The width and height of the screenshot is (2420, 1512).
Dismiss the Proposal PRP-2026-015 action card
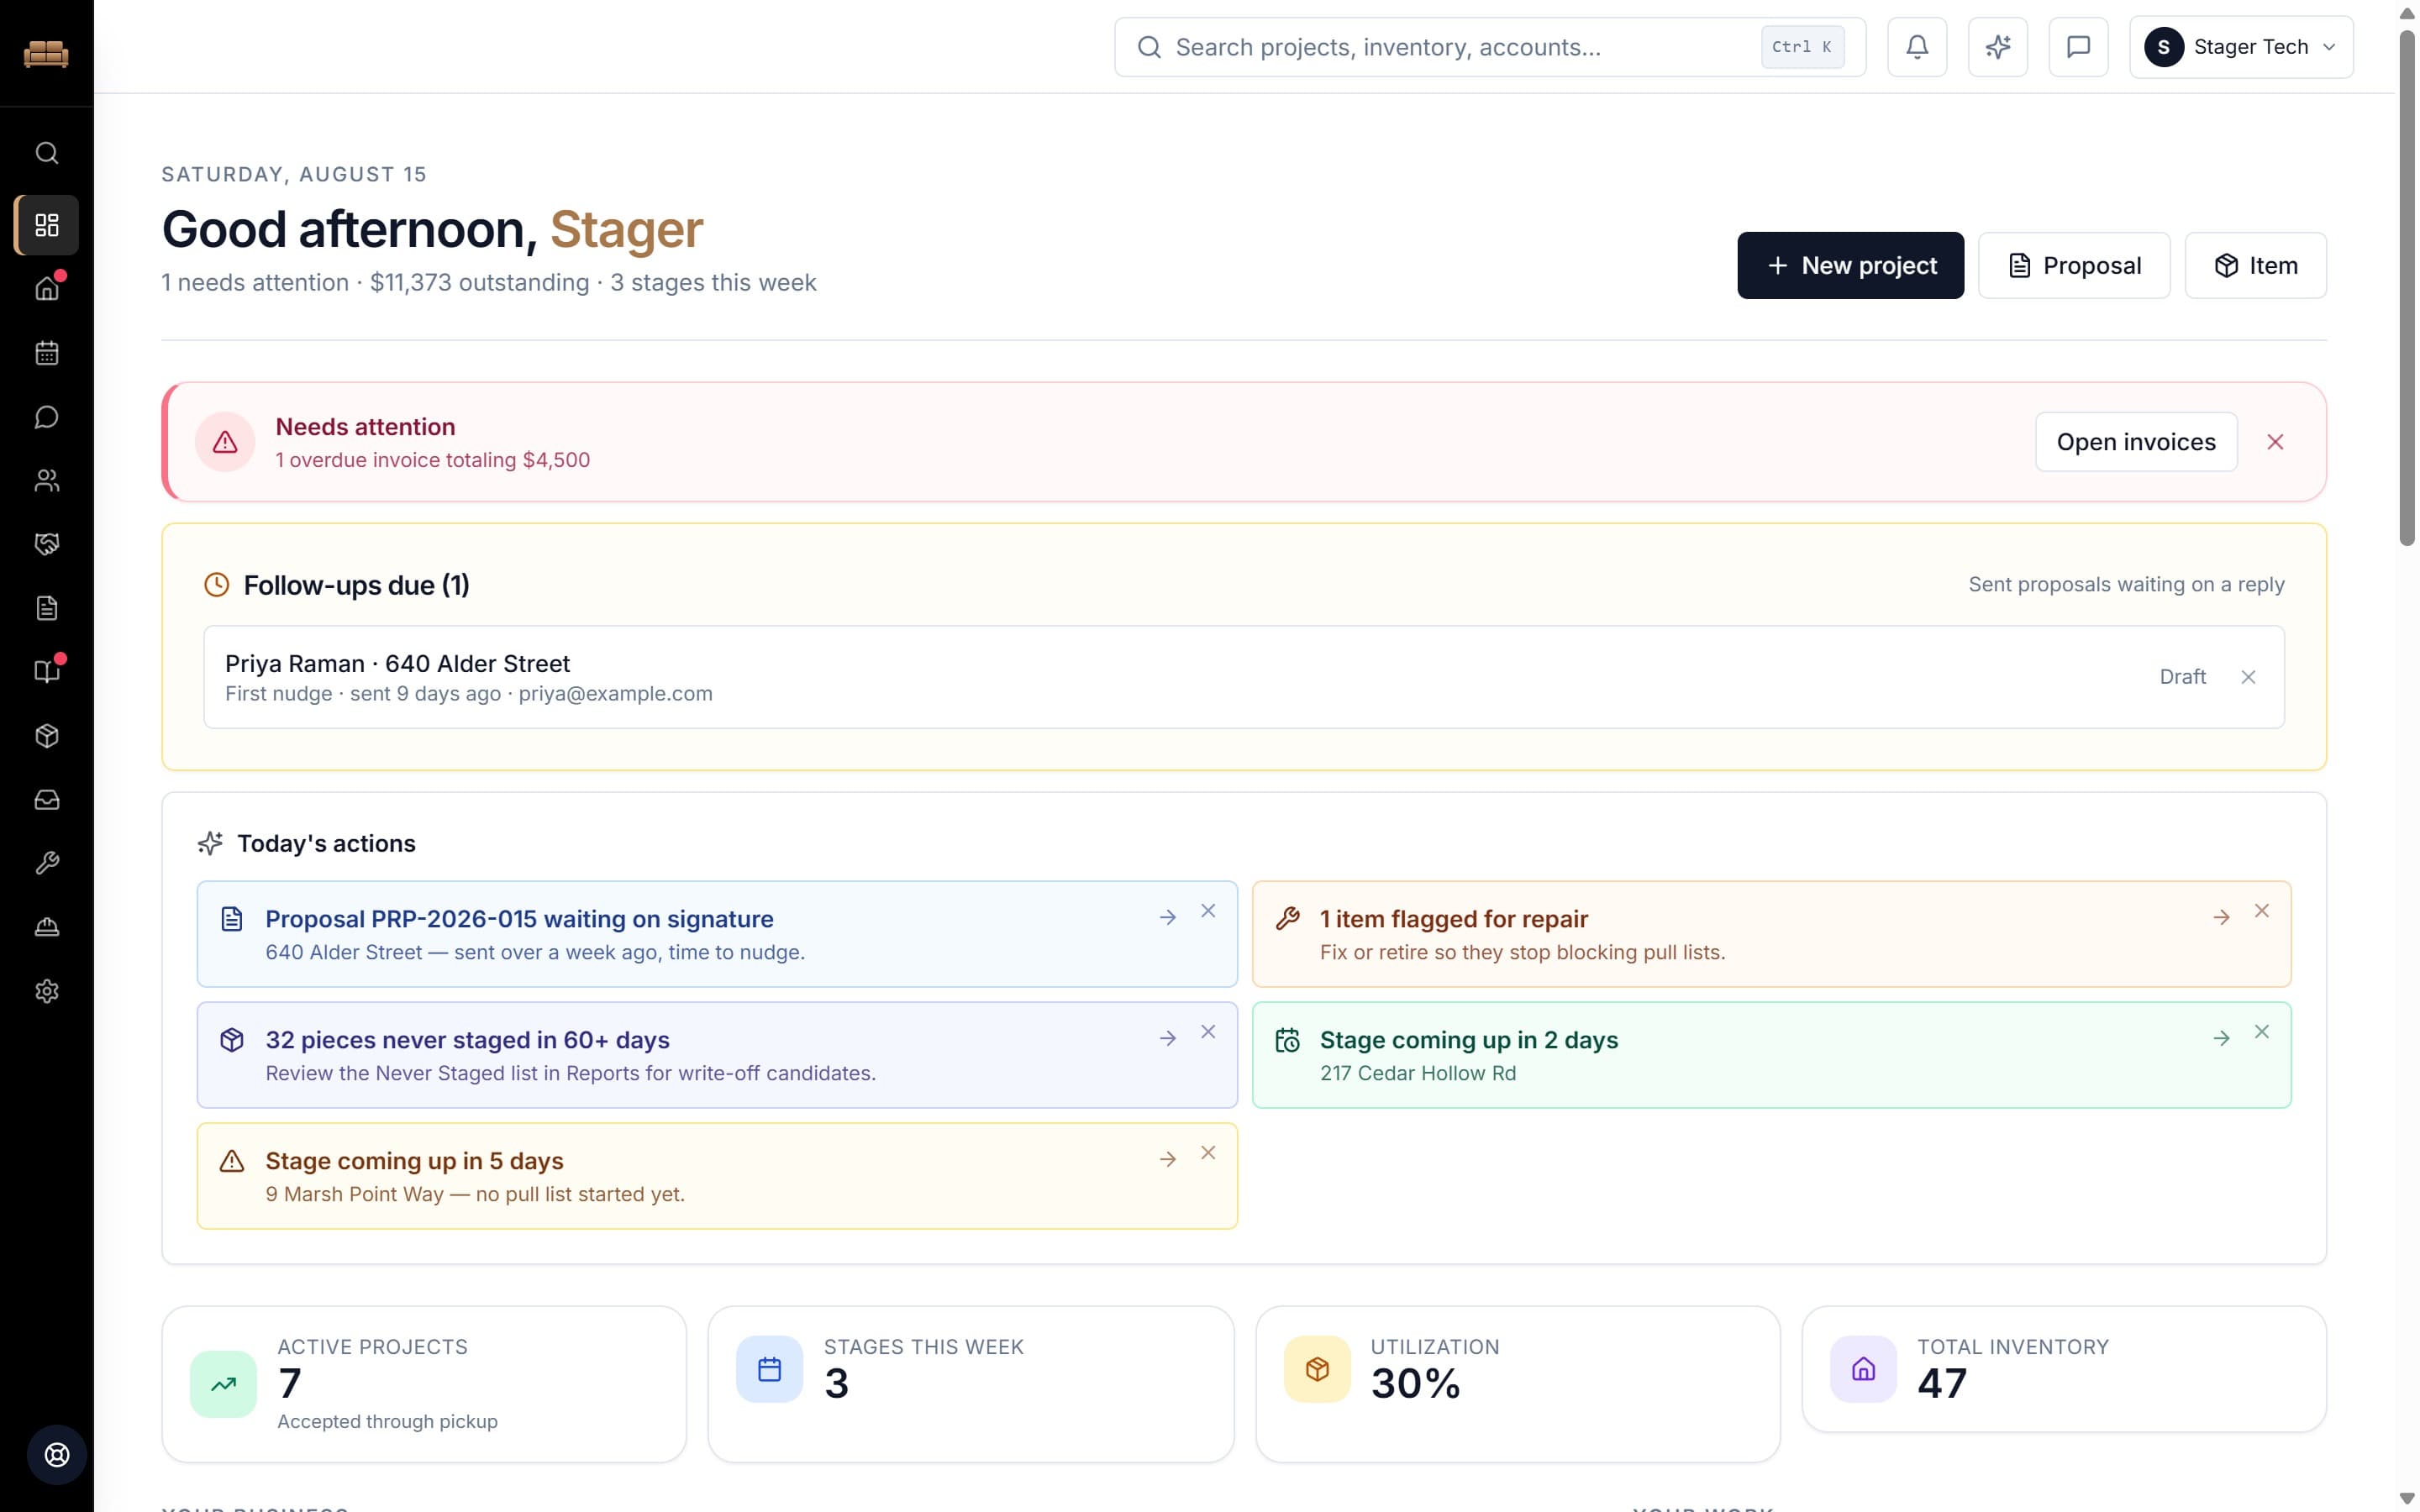click(1208, 911)
